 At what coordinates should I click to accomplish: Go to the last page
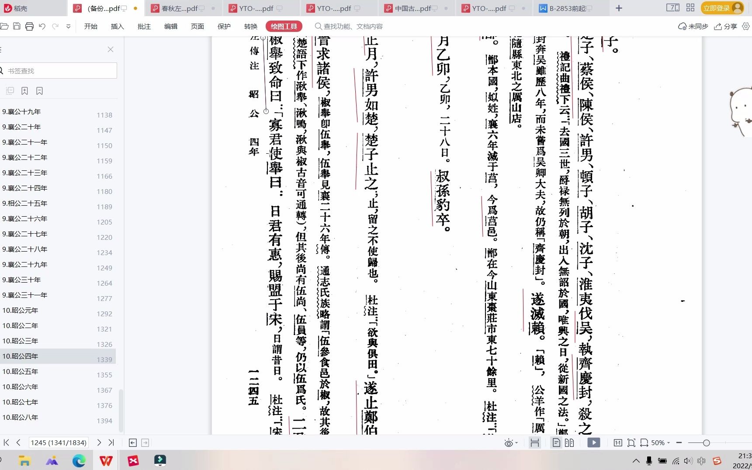[111, 442]
